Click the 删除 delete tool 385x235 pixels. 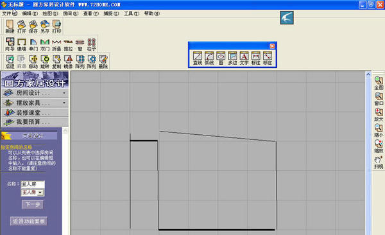(x=103, y=62)
